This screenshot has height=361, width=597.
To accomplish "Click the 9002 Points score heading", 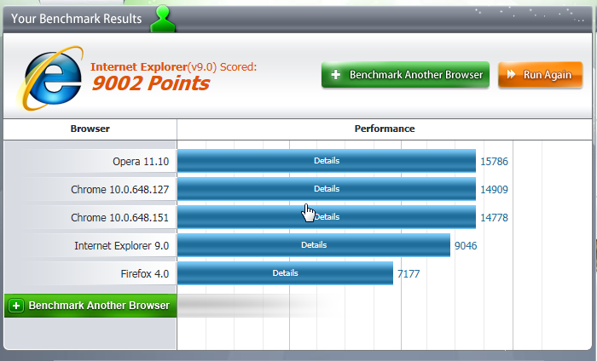I will 150,83.
